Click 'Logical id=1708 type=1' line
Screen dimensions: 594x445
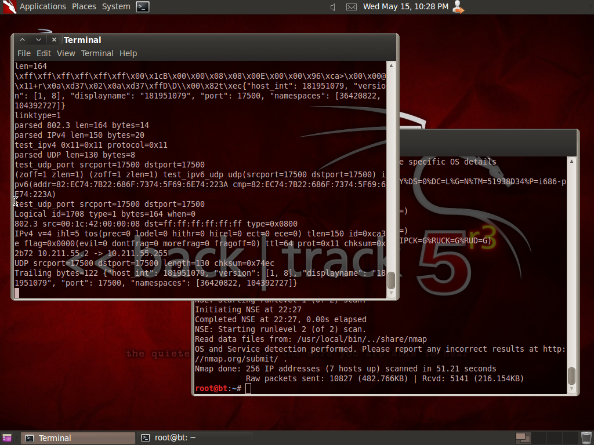coord(105,214)
